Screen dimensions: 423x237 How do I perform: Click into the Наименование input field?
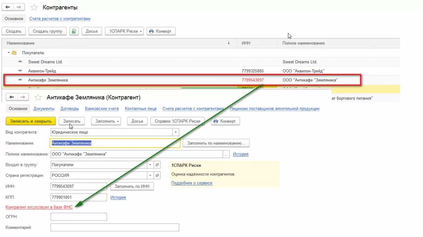coord(115,143)
